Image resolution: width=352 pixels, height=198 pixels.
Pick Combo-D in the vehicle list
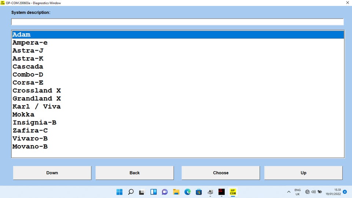(178, 74)
